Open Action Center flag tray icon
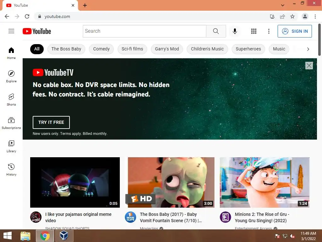 [x=277, y=236]
